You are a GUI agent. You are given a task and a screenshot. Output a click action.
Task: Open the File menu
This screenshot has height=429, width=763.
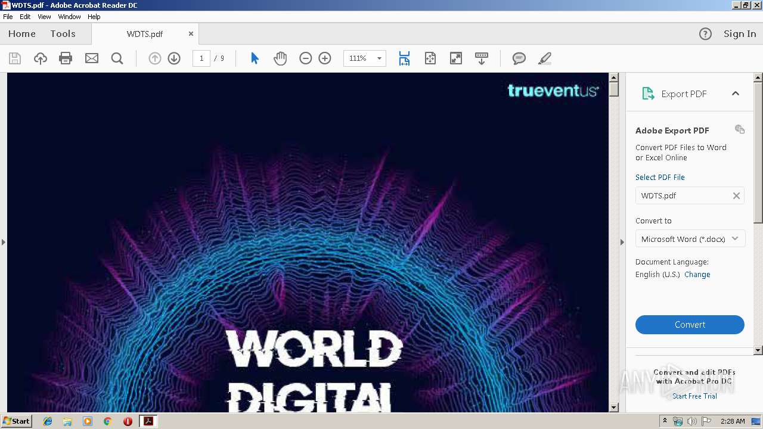pos(8,17)
